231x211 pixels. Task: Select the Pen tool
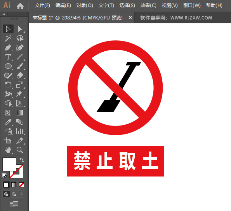[x=8, y=47]
